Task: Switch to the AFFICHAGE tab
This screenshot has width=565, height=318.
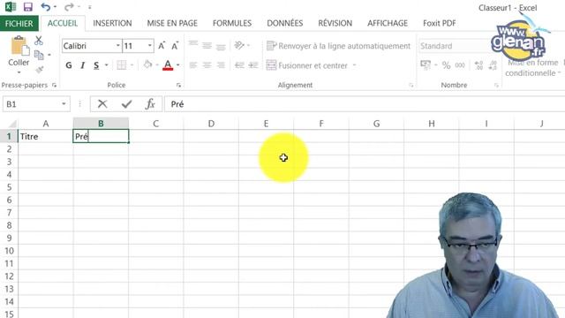Action: coord(388,24)
